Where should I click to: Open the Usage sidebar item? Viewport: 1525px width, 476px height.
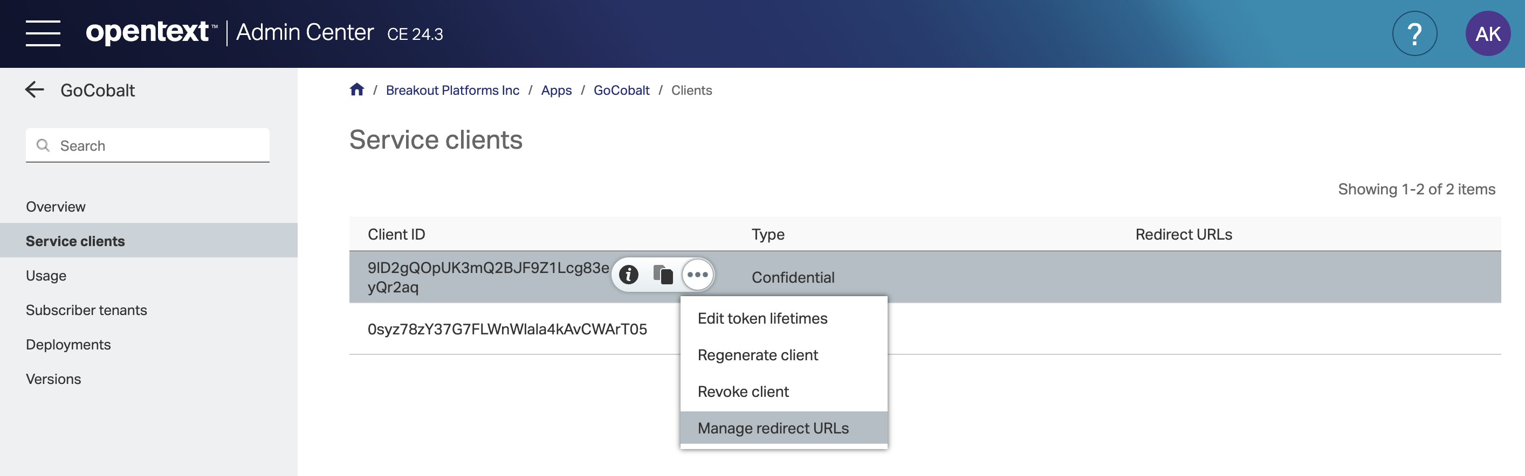tap(46, 276)
